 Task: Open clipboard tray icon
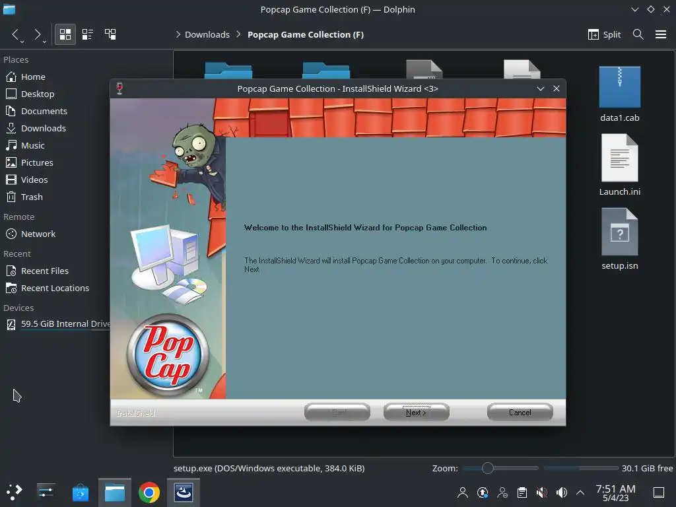(x=522, y=492)
